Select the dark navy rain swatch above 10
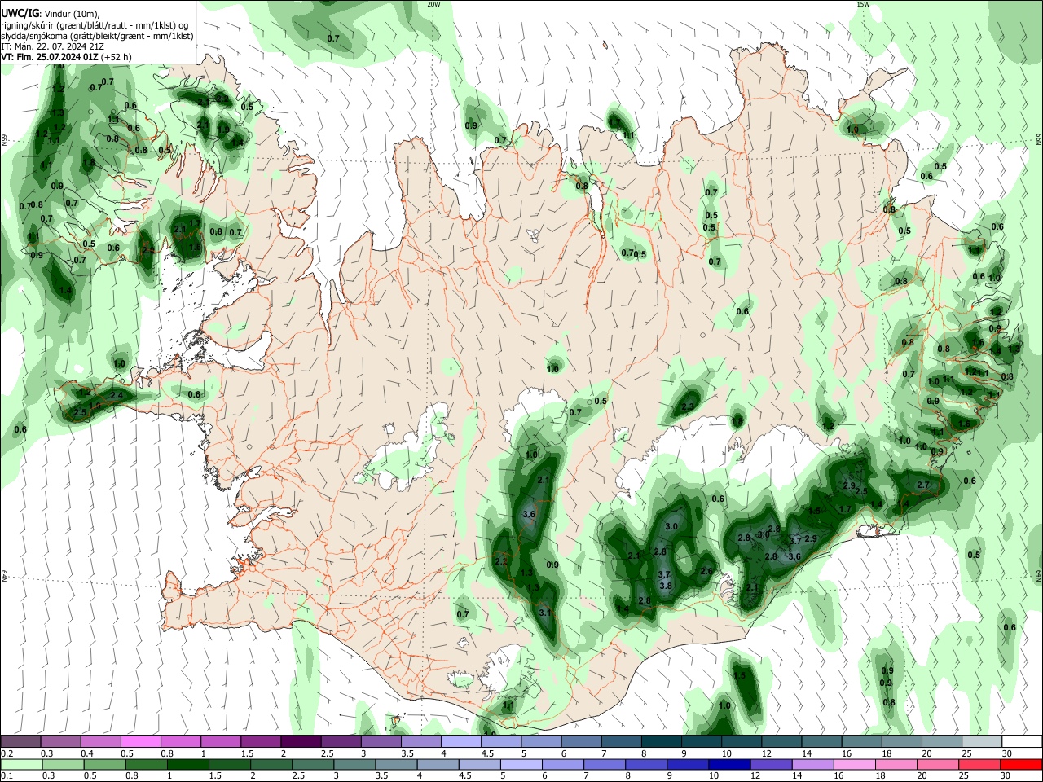 click(728, 764)
